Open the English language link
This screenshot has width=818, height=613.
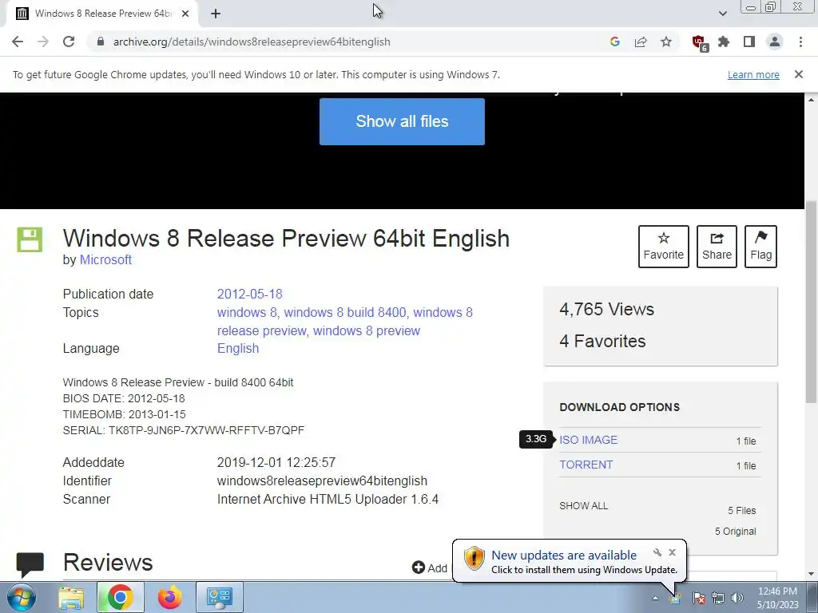(238, 348)
